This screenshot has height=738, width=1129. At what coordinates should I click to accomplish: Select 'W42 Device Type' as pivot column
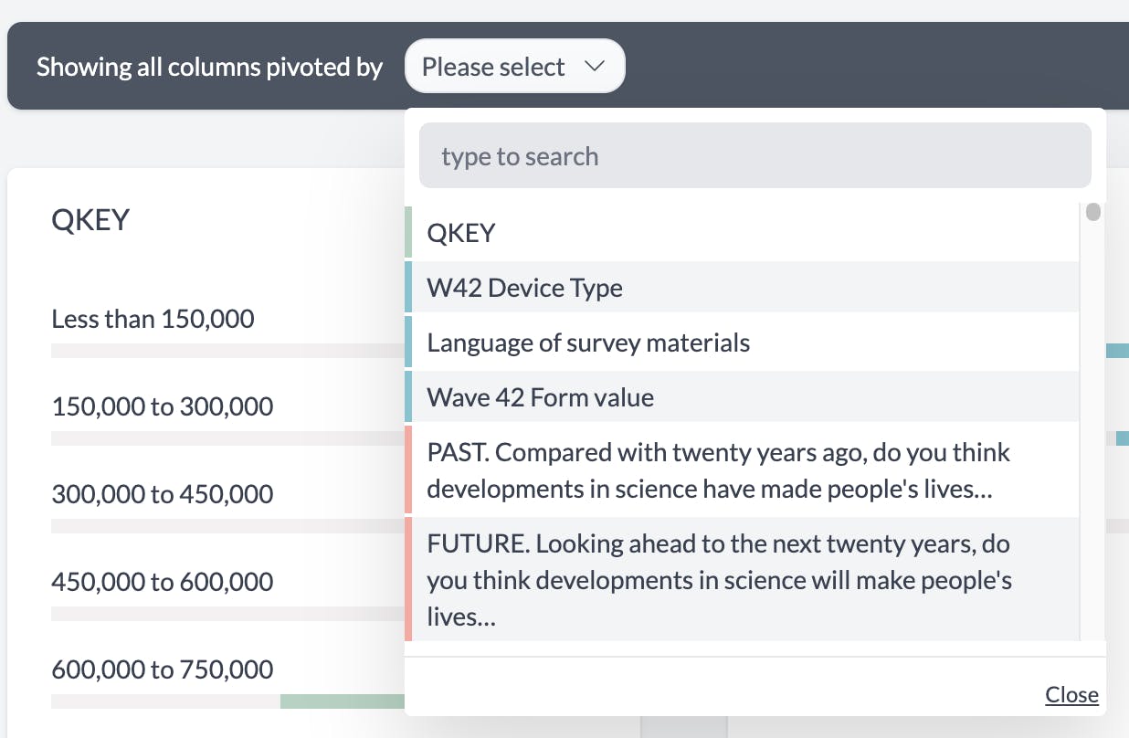[x=524, y=287]
